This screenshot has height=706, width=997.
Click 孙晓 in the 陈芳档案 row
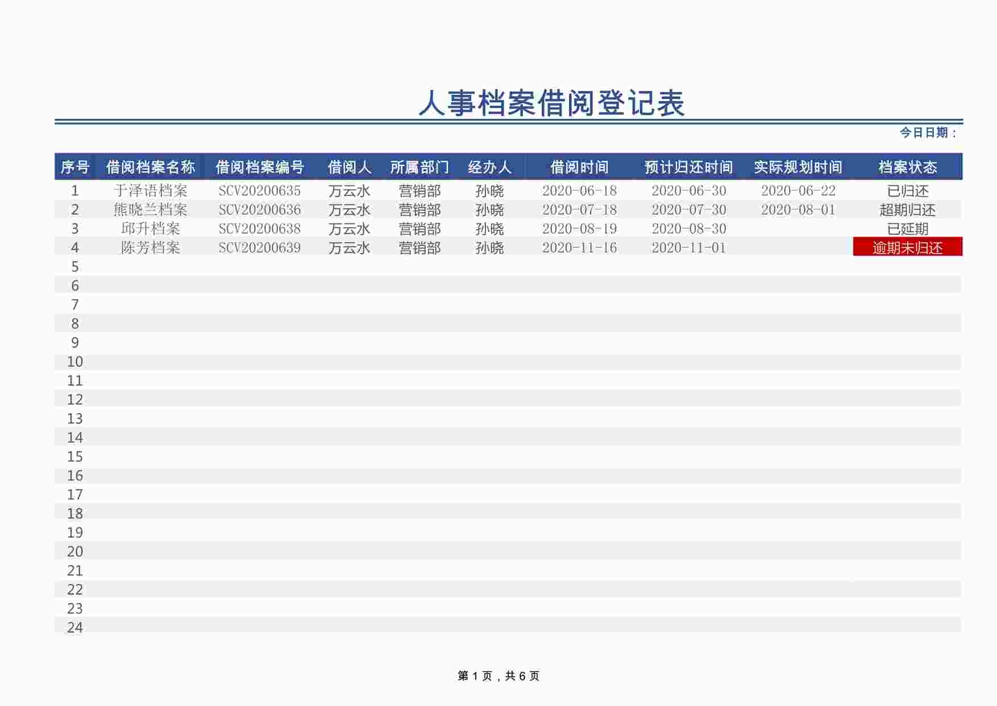click(489, 248)
